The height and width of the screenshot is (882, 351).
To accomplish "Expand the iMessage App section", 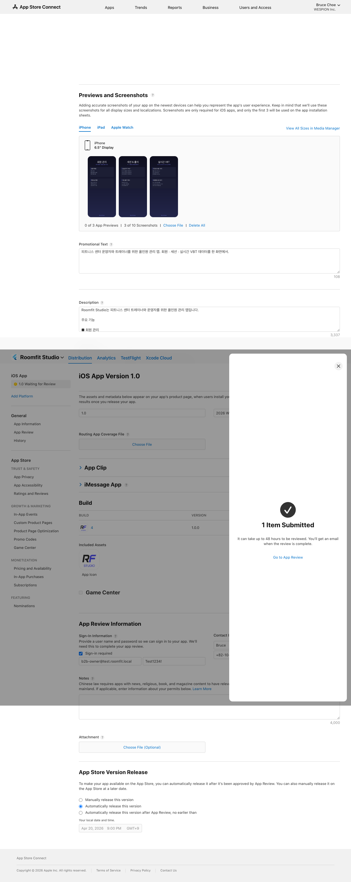I will (81, 485).
